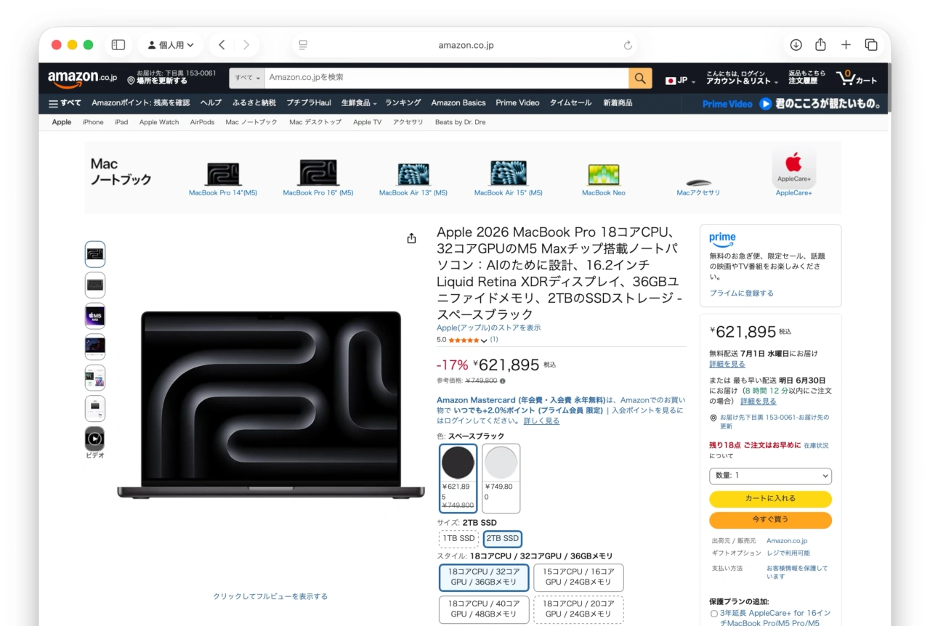Open the Mac デスクトップ subnav tab
930x626 pixels.
click(x=315, y=122)
